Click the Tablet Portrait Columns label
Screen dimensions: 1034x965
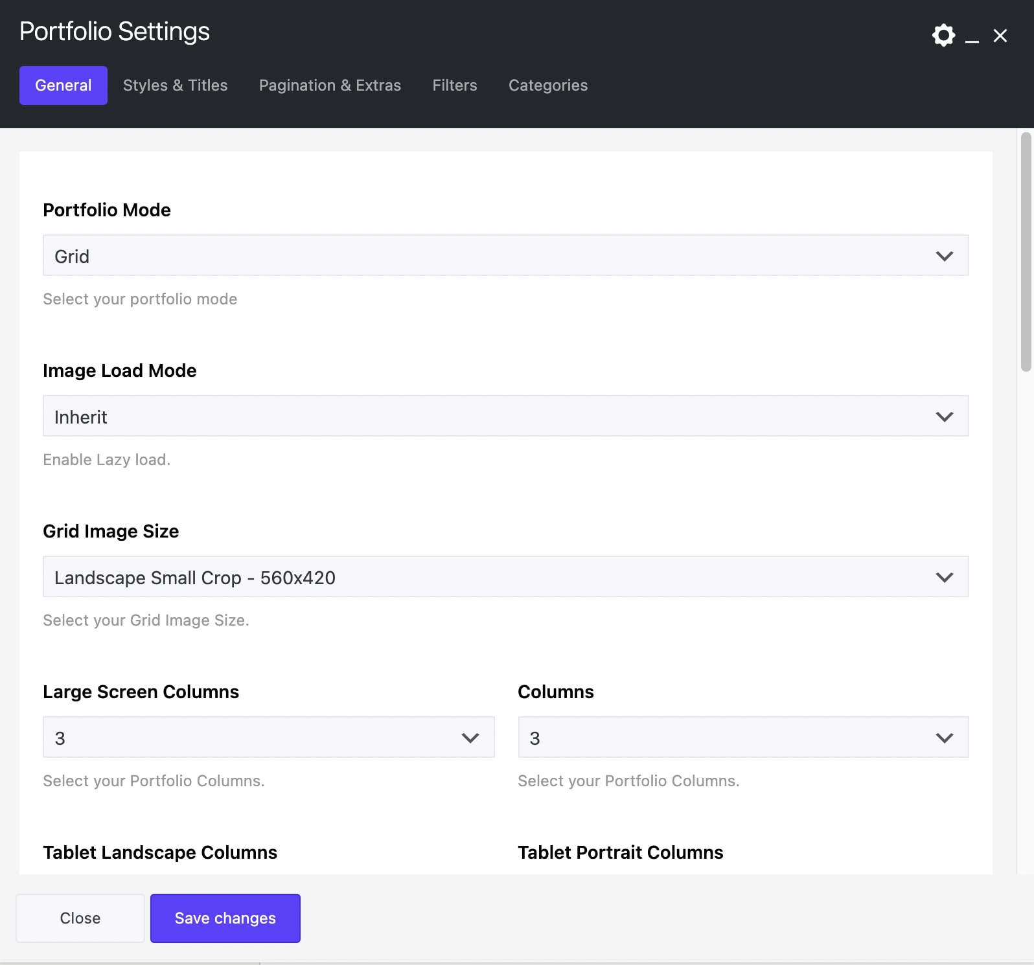pyautogui.click(x=620, y=852)
